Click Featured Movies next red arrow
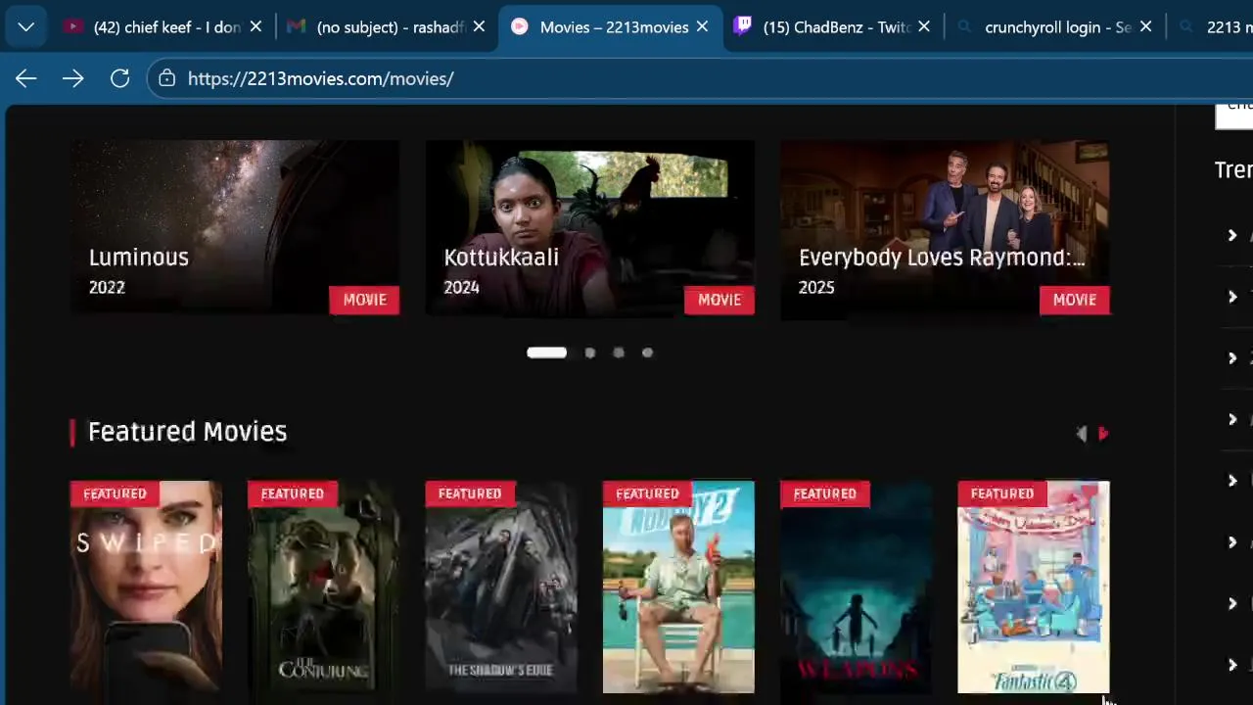Screen dimensions: 1253x705 pyautogui.click(x=1103, y=434)
